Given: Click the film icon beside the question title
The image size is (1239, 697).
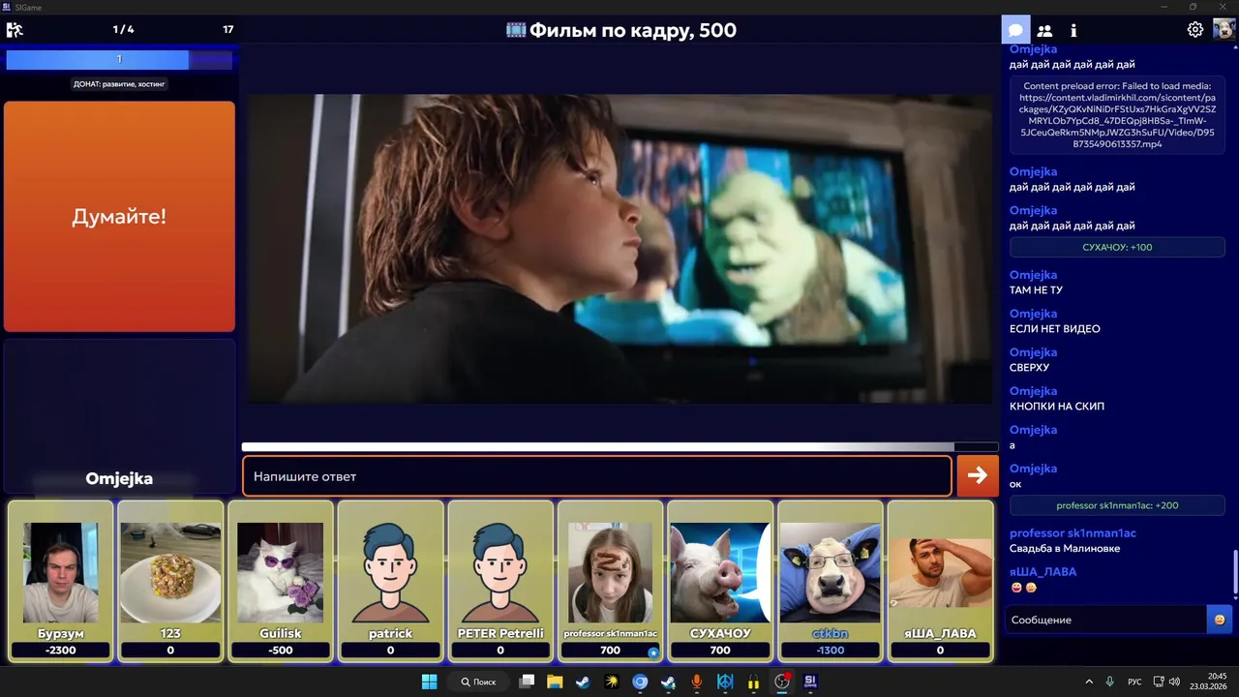Looking at the screenshot, I should click(x=516, y=30).
